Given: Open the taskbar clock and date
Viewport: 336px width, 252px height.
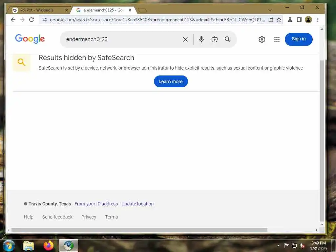Looking at the screenshot, I should coord(319,246).
